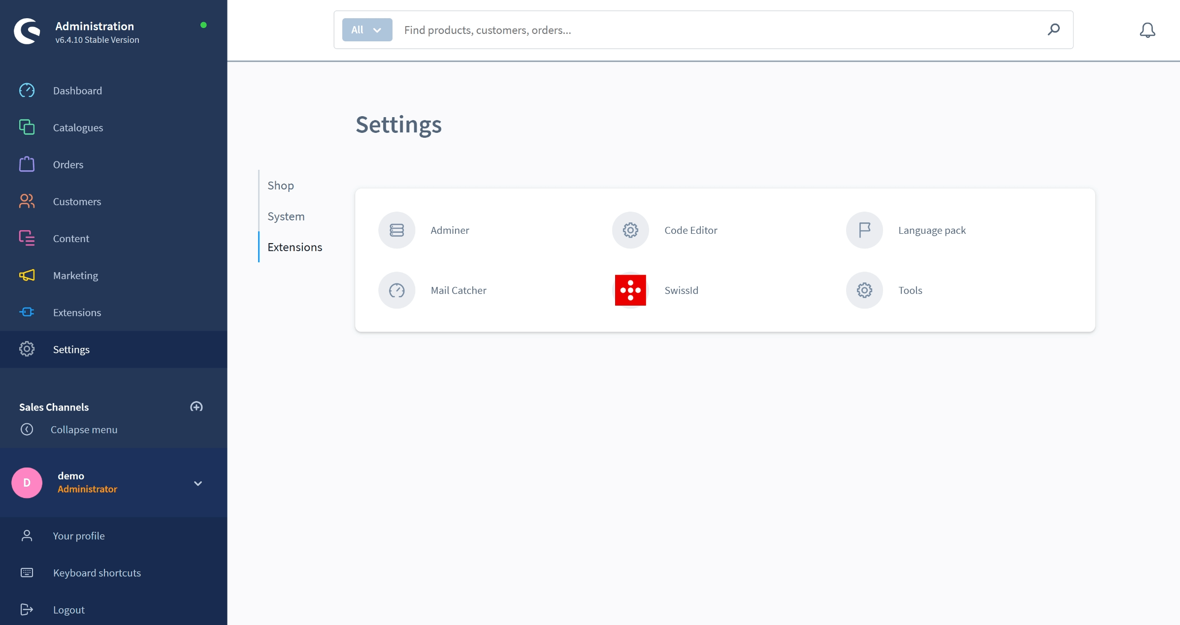Viewport: 1180px width, 625px height.
Task: Click the Sales Channels heading
Action: coord(54,407)
